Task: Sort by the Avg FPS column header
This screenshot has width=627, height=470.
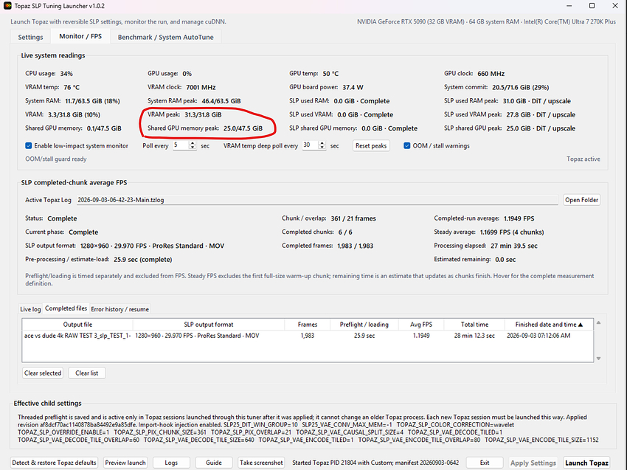Action: pos(421,325)
